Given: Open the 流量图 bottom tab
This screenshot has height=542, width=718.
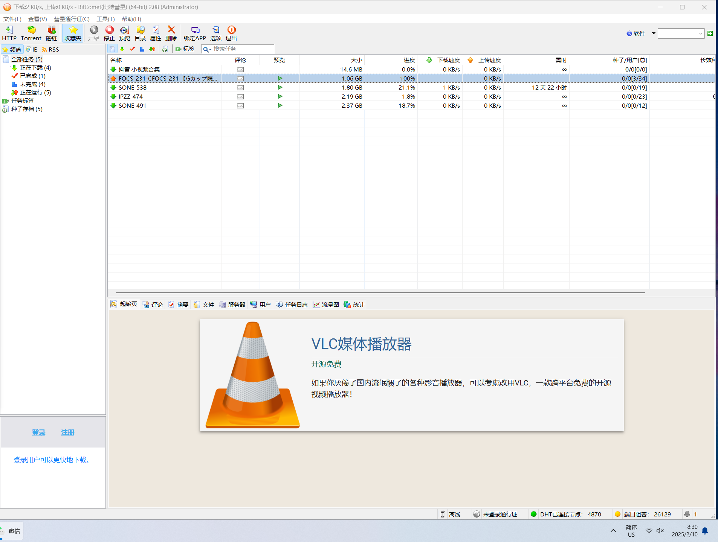Looking at the screenshot, I should pos(326,304).
